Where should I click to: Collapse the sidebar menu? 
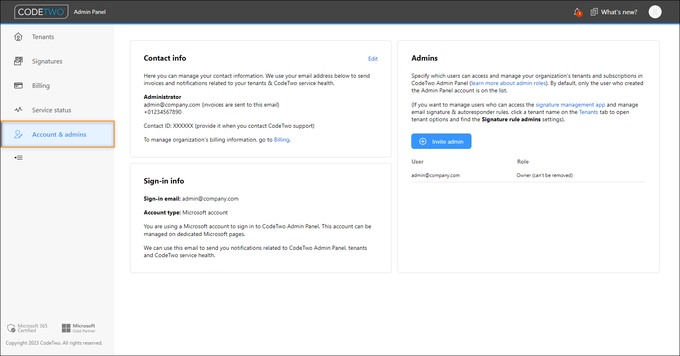point(18,157)
